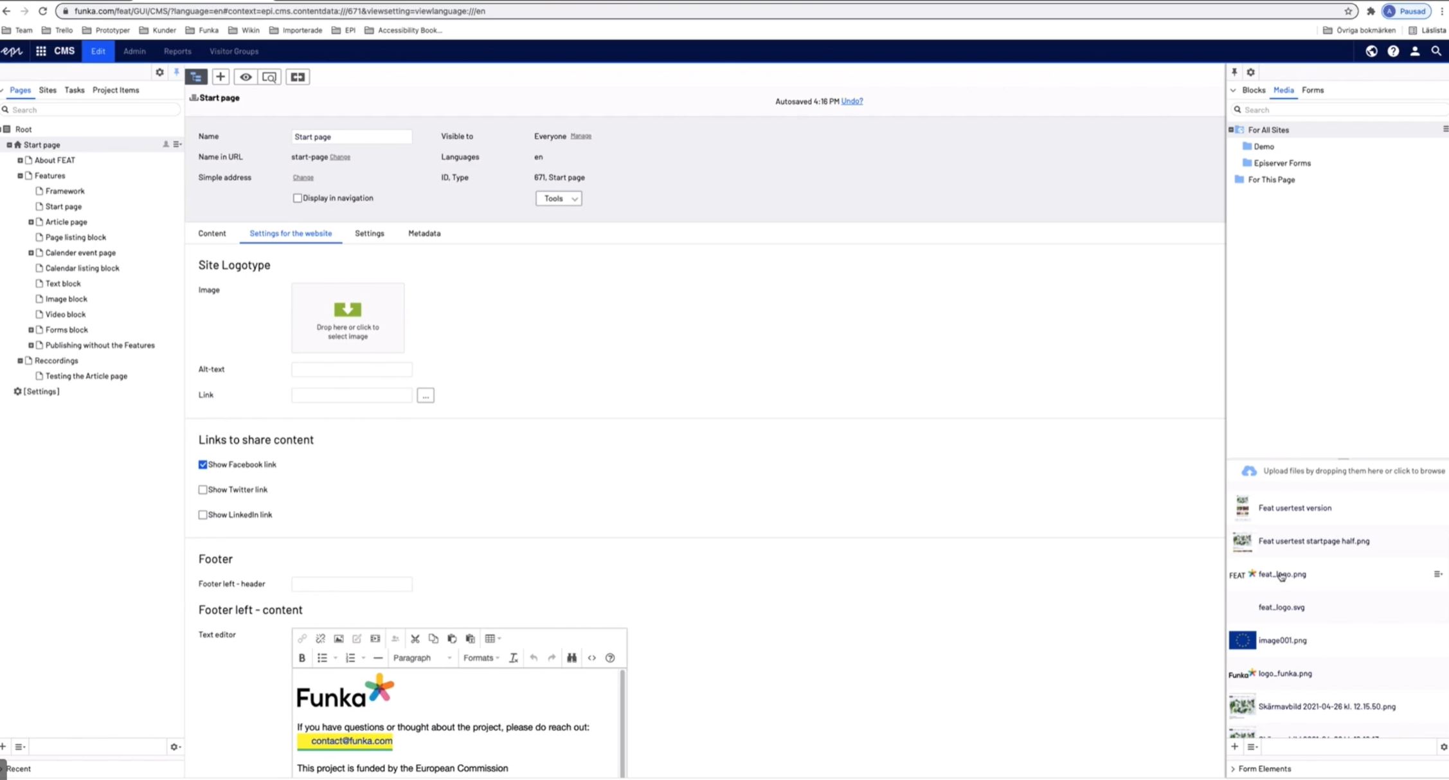Expand the Features tree item
Image resolution: width=1449 pixels, height=780 pixels.
tap(20, 175)
